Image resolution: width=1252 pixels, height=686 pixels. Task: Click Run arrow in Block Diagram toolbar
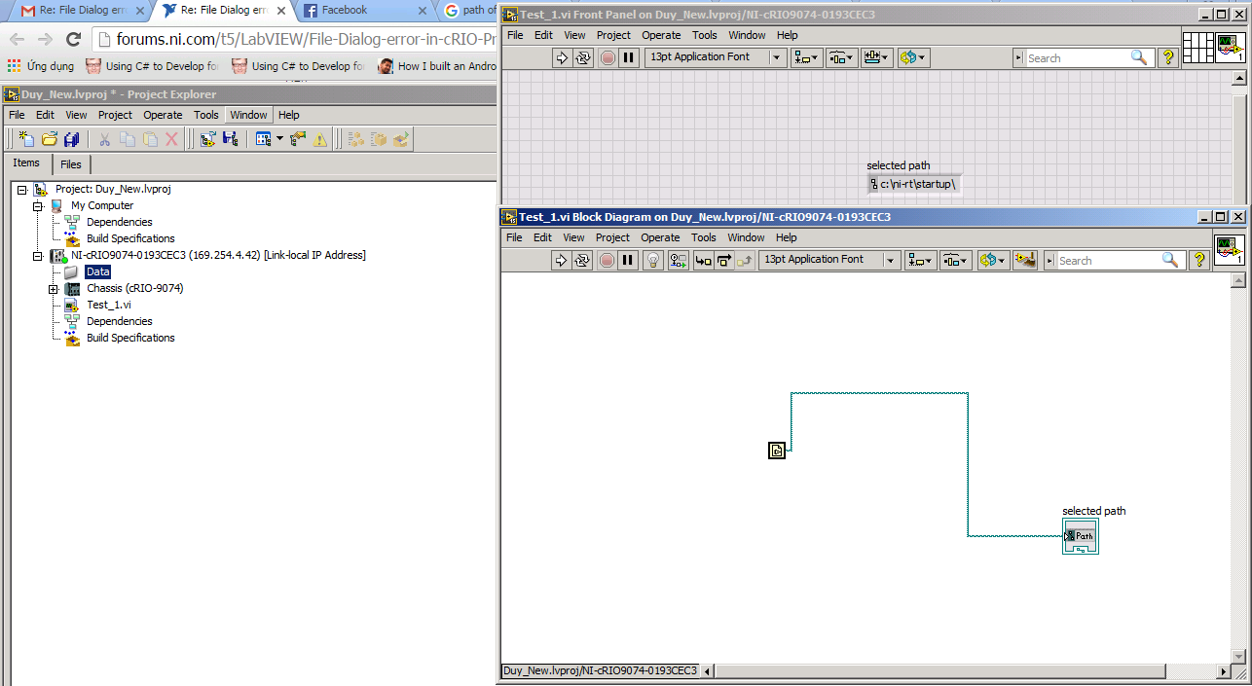coord(561,260)
